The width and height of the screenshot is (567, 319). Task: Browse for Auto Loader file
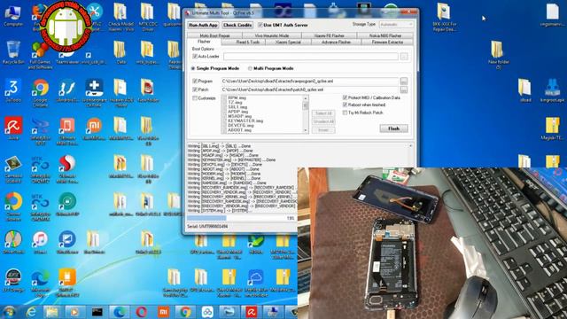click(404, 57)
